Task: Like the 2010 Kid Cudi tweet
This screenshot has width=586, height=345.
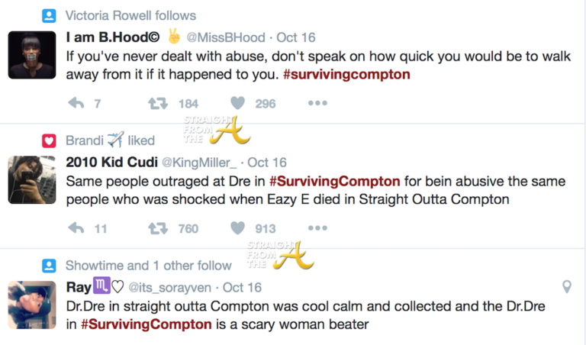Action: [x=238, y=227]
